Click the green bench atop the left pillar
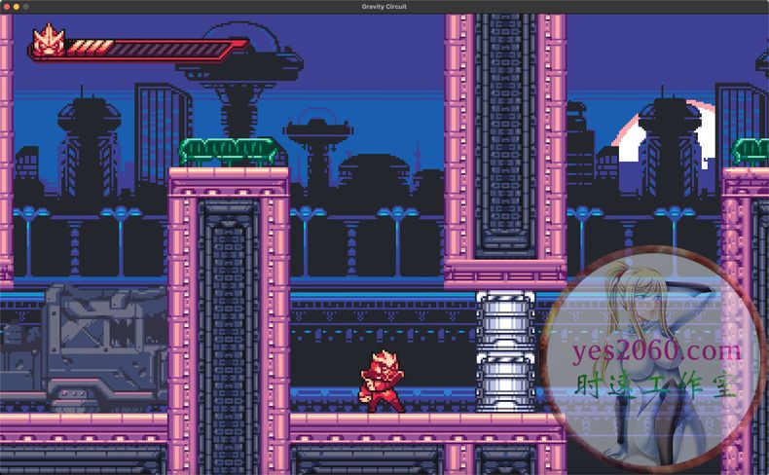 click(228, 151)
